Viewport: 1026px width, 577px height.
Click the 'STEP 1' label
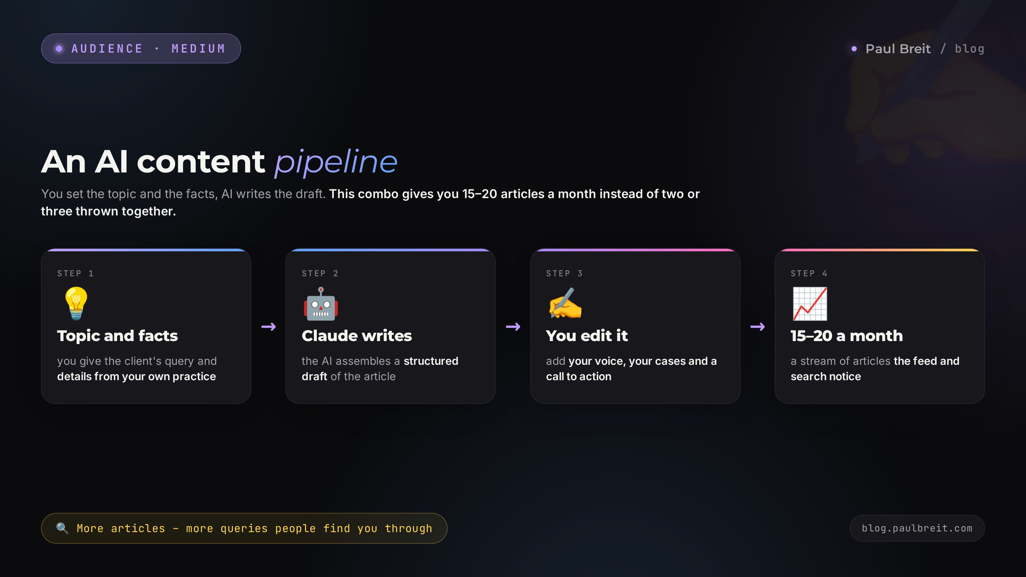[x=75, y=273]
